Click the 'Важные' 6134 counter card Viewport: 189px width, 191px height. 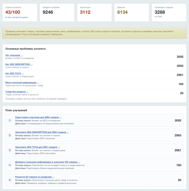tap(132, 13)
